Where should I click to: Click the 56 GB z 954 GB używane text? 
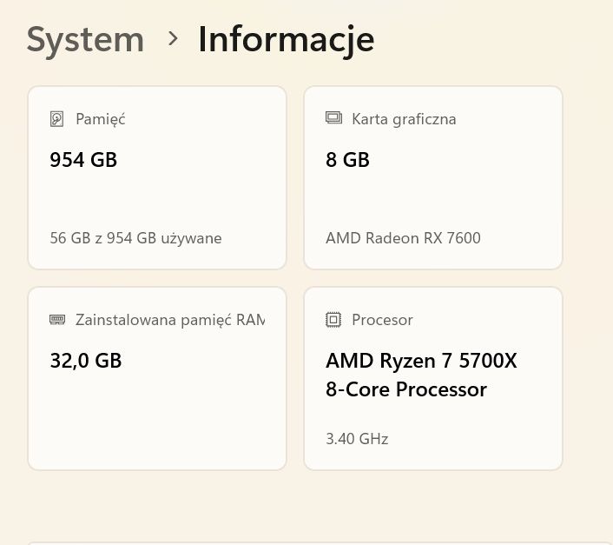[135, 238]
